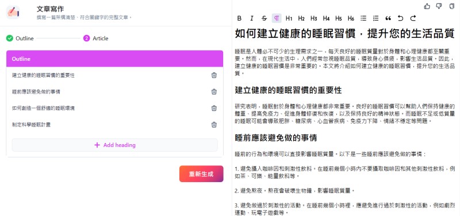Set text to heading H3
Screen dimensions: 460x216
point(313,18)
